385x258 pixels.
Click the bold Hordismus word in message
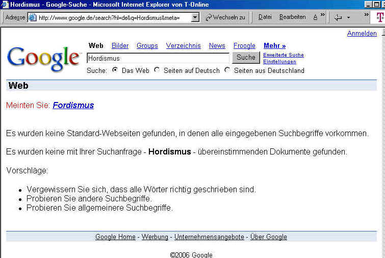170,152
